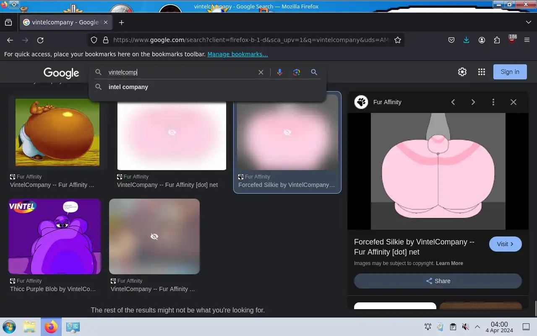
Task: Open a new tab with plus icon
Action: coord(121,22)
